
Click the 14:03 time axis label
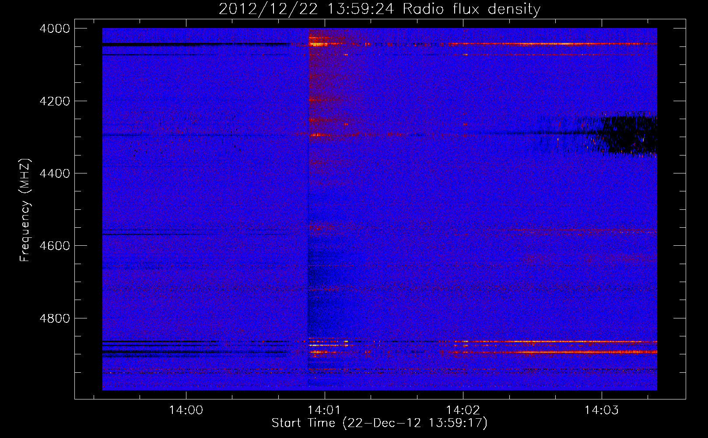602,410
